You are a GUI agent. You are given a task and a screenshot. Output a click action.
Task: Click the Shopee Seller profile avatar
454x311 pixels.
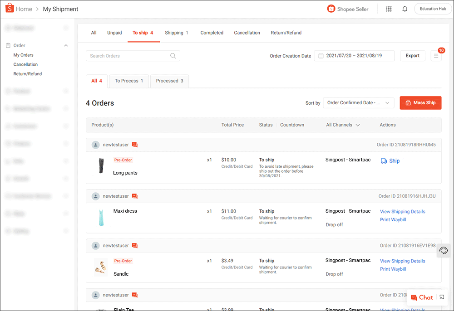tap(331, 9)
